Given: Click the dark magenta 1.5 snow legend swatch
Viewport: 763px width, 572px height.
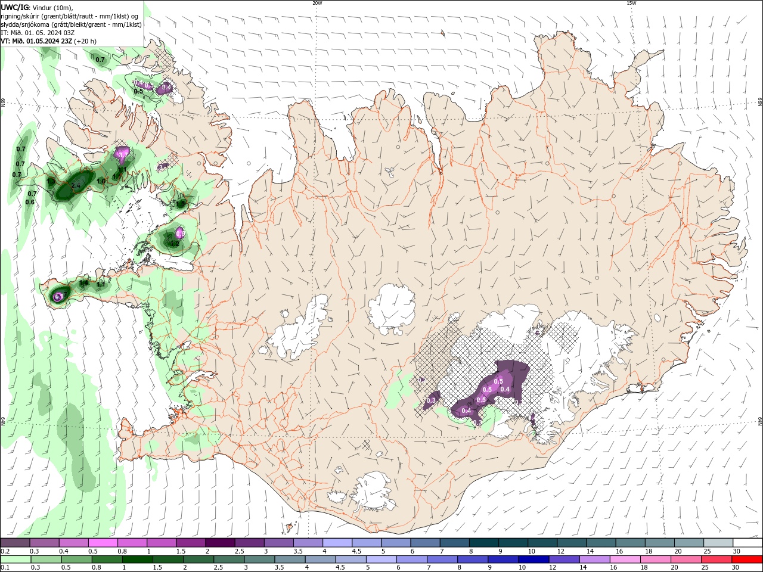Looking at the screenshot, I should pos(191,543).
